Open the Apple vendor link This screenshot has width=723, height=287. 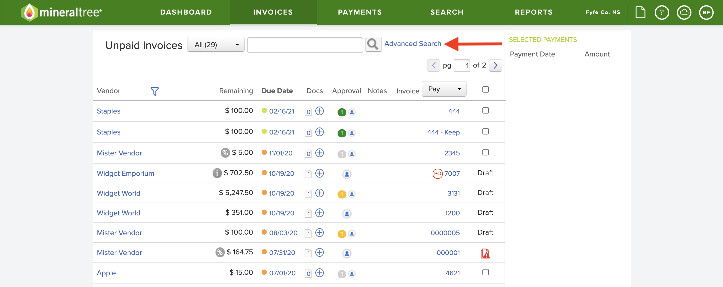coord(106,273)
